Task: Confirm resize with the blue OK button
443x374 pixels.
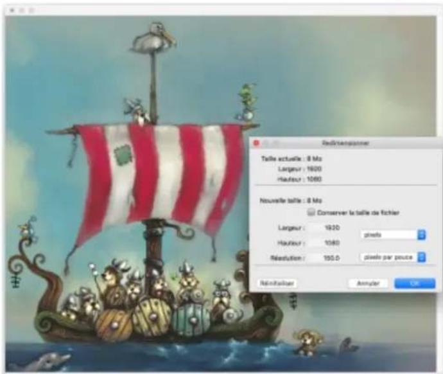Action: pyautogui.click(x=415, y=283)
